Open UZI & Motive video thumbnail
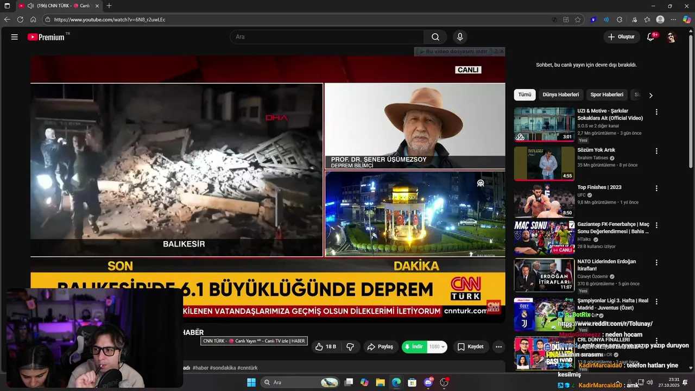Viewport: 695px width, 391px height. 544,124
